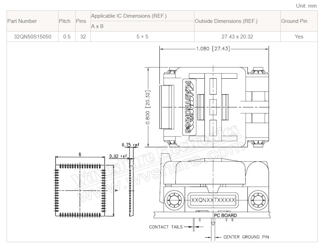Click the left mounting screw in socket side view
The width and height of the screenshot is (323, 246).
tap(174, 200)
